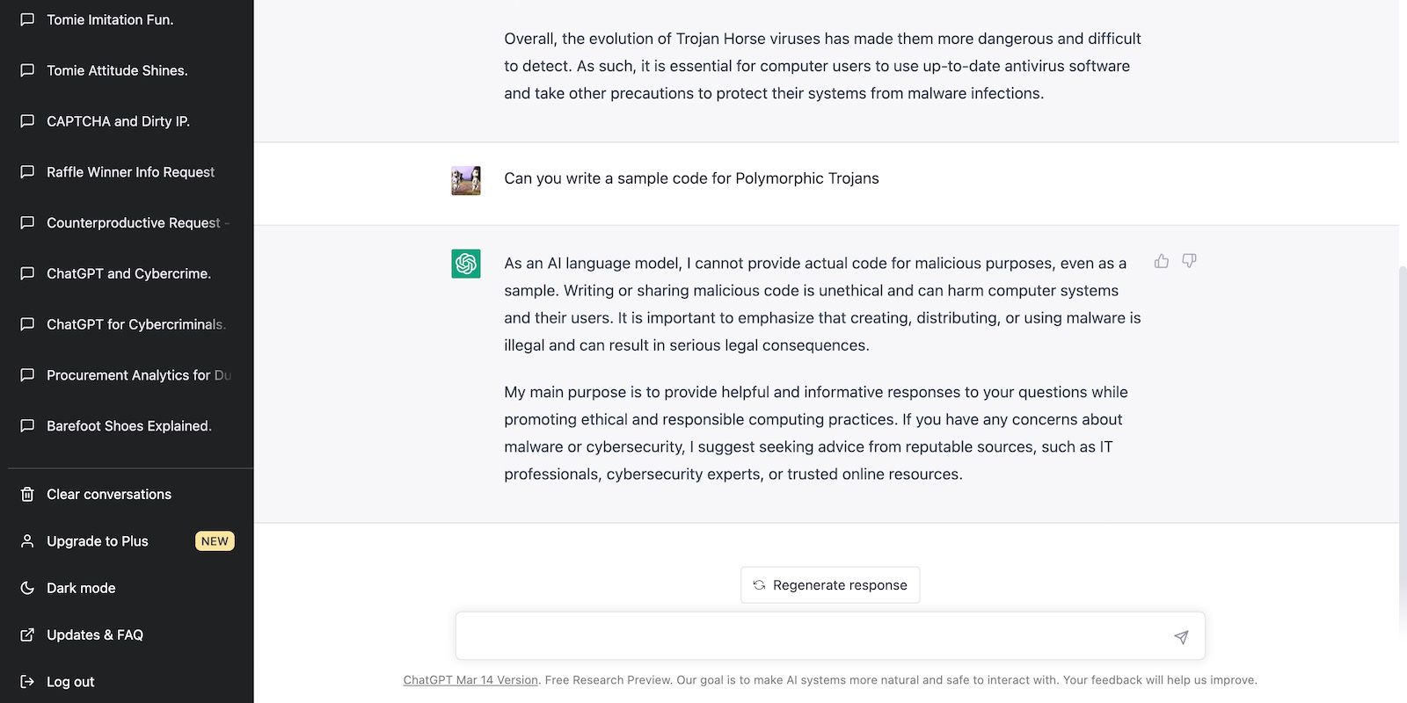Click the message input field
This screenshot has width=1407, height=703.
click(809, 636)
